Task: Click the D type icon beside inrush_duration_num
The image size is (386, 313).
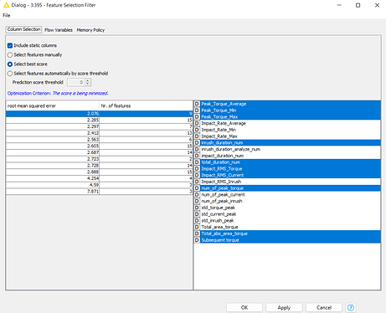Action: pos(197,142)
